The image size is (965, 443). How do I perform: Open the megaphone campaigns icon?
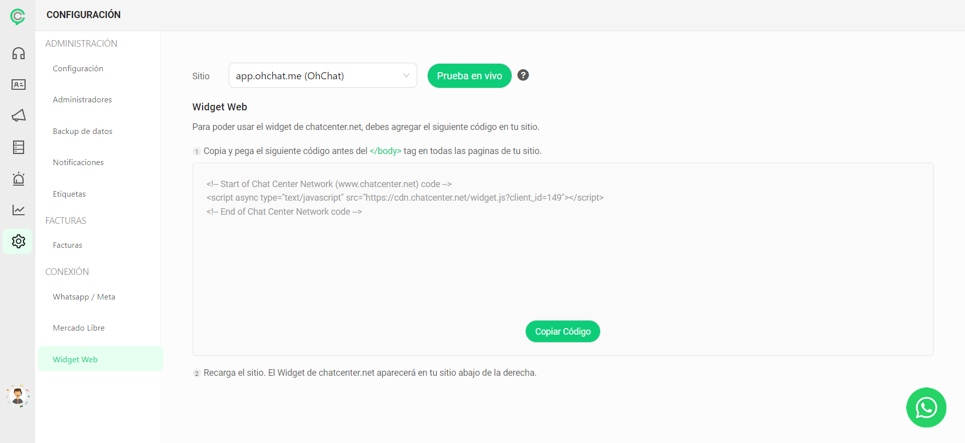[19, 115]
